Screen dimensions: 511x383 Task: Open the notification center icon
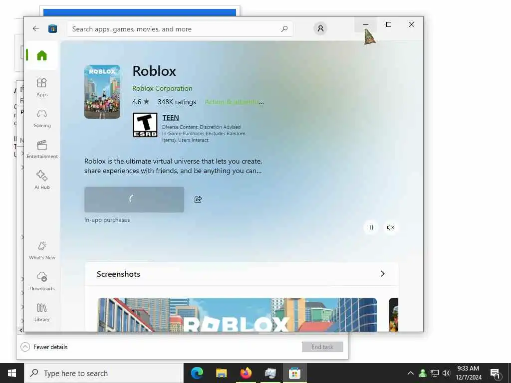495,373
